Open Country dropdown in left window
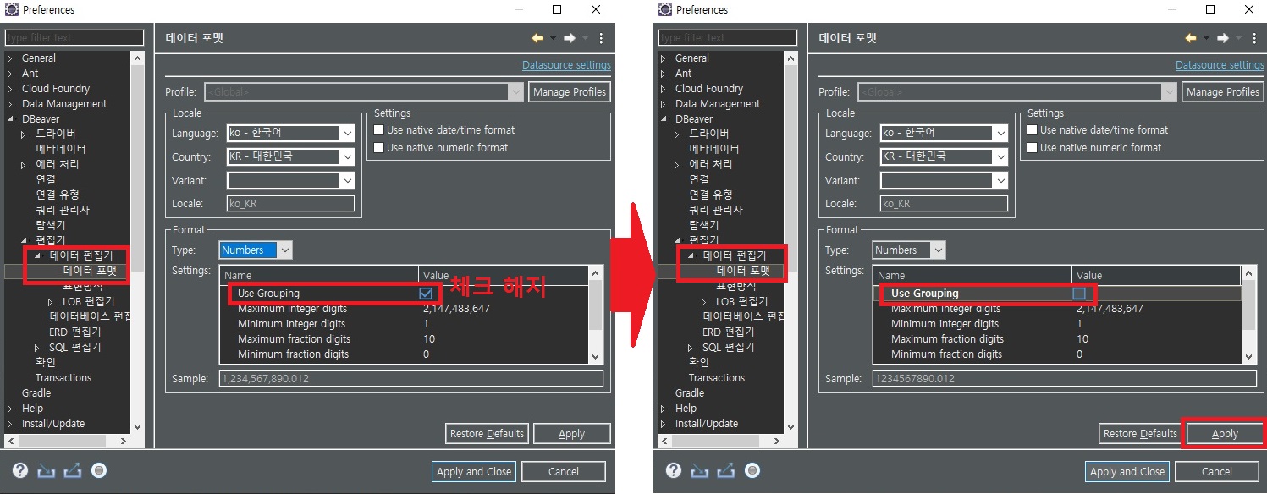The width and height of the screenshot is (1267, 494). [347, 157]
